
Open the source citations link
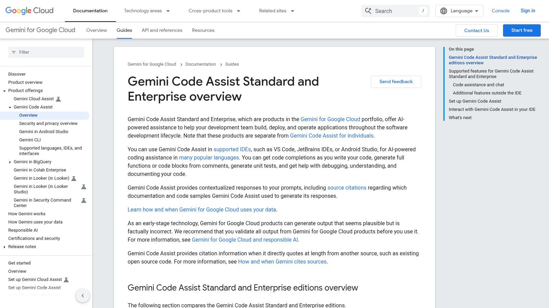click(x=347, y=188)
